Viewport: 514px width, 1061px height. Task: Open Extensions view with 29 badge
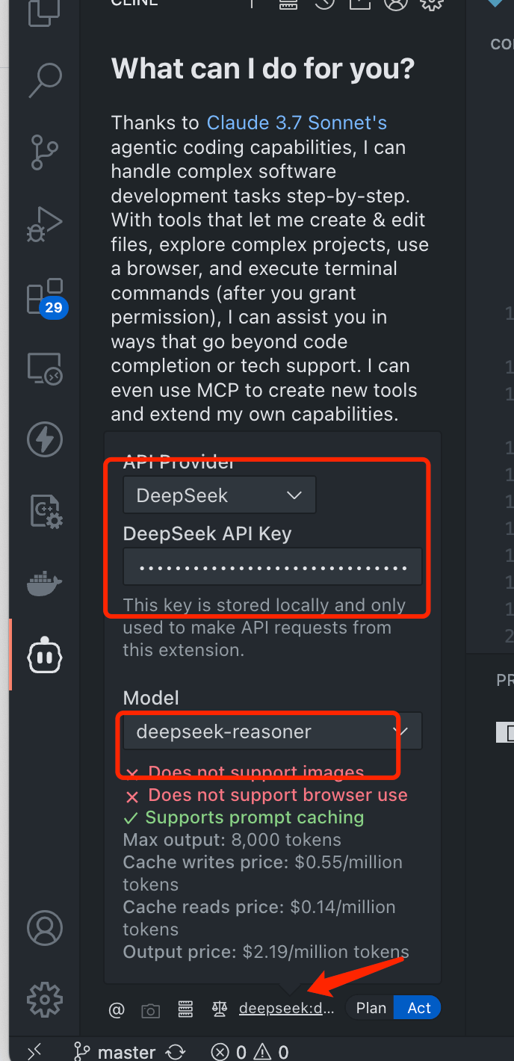45,297
